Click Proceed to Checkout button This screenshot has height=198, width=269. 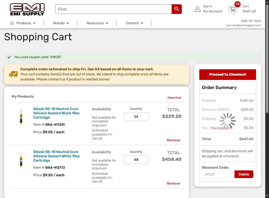[x=227, y=74]
